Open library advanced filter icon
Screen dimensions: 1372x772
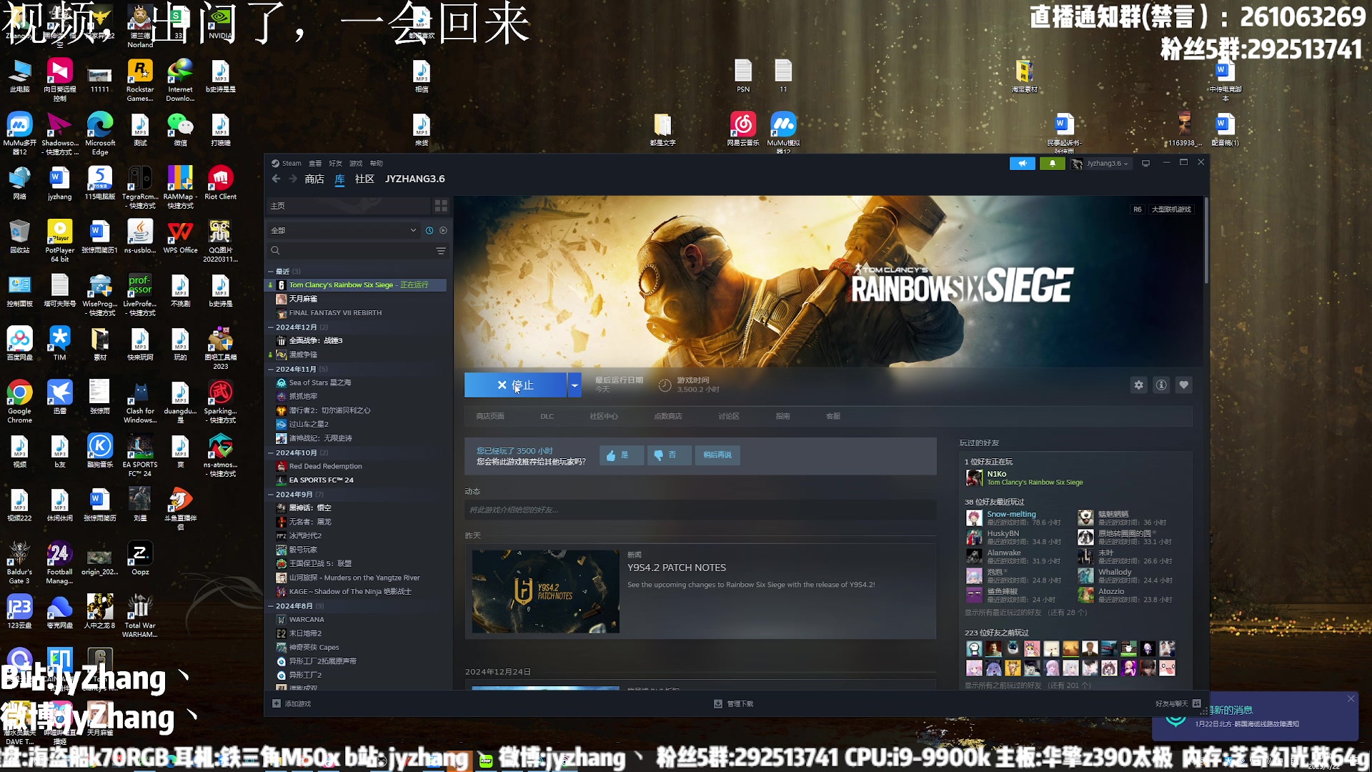point(441,251)
